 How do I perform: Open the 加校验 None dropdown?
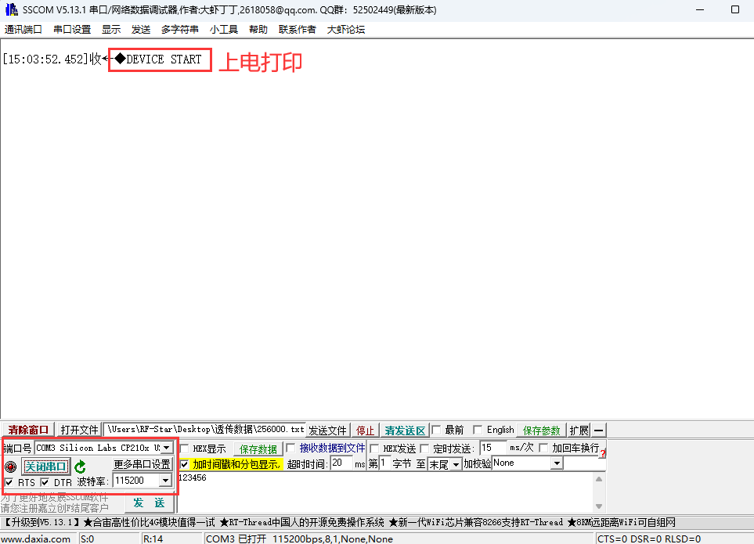pos(557,463)
